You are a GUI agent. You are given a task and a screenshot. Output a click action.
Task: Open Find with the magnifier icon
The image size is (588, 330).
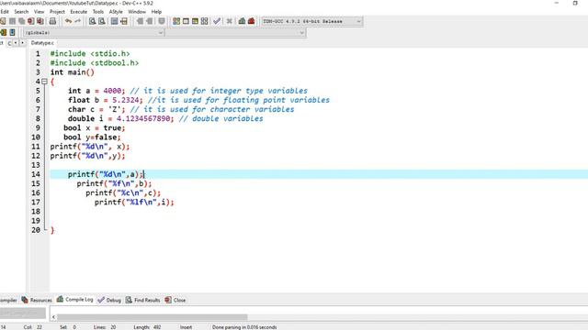tap(92, 21)
